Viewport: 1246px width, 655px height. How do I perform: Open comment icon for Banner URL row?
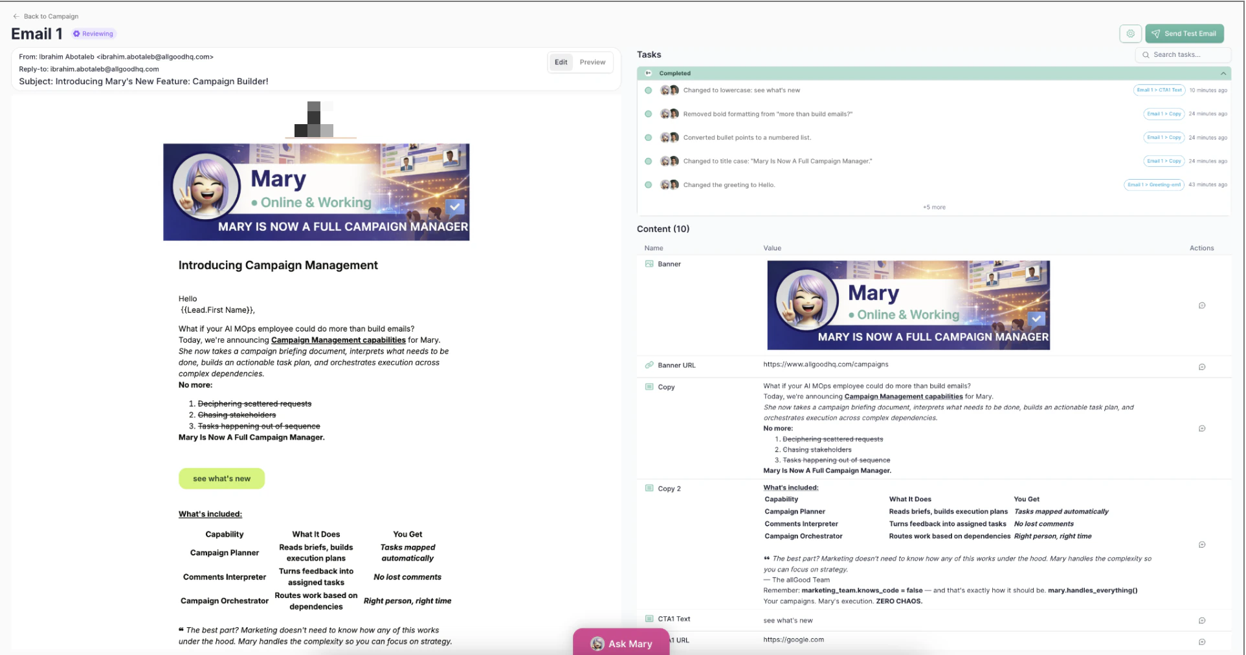[1202, 367]
